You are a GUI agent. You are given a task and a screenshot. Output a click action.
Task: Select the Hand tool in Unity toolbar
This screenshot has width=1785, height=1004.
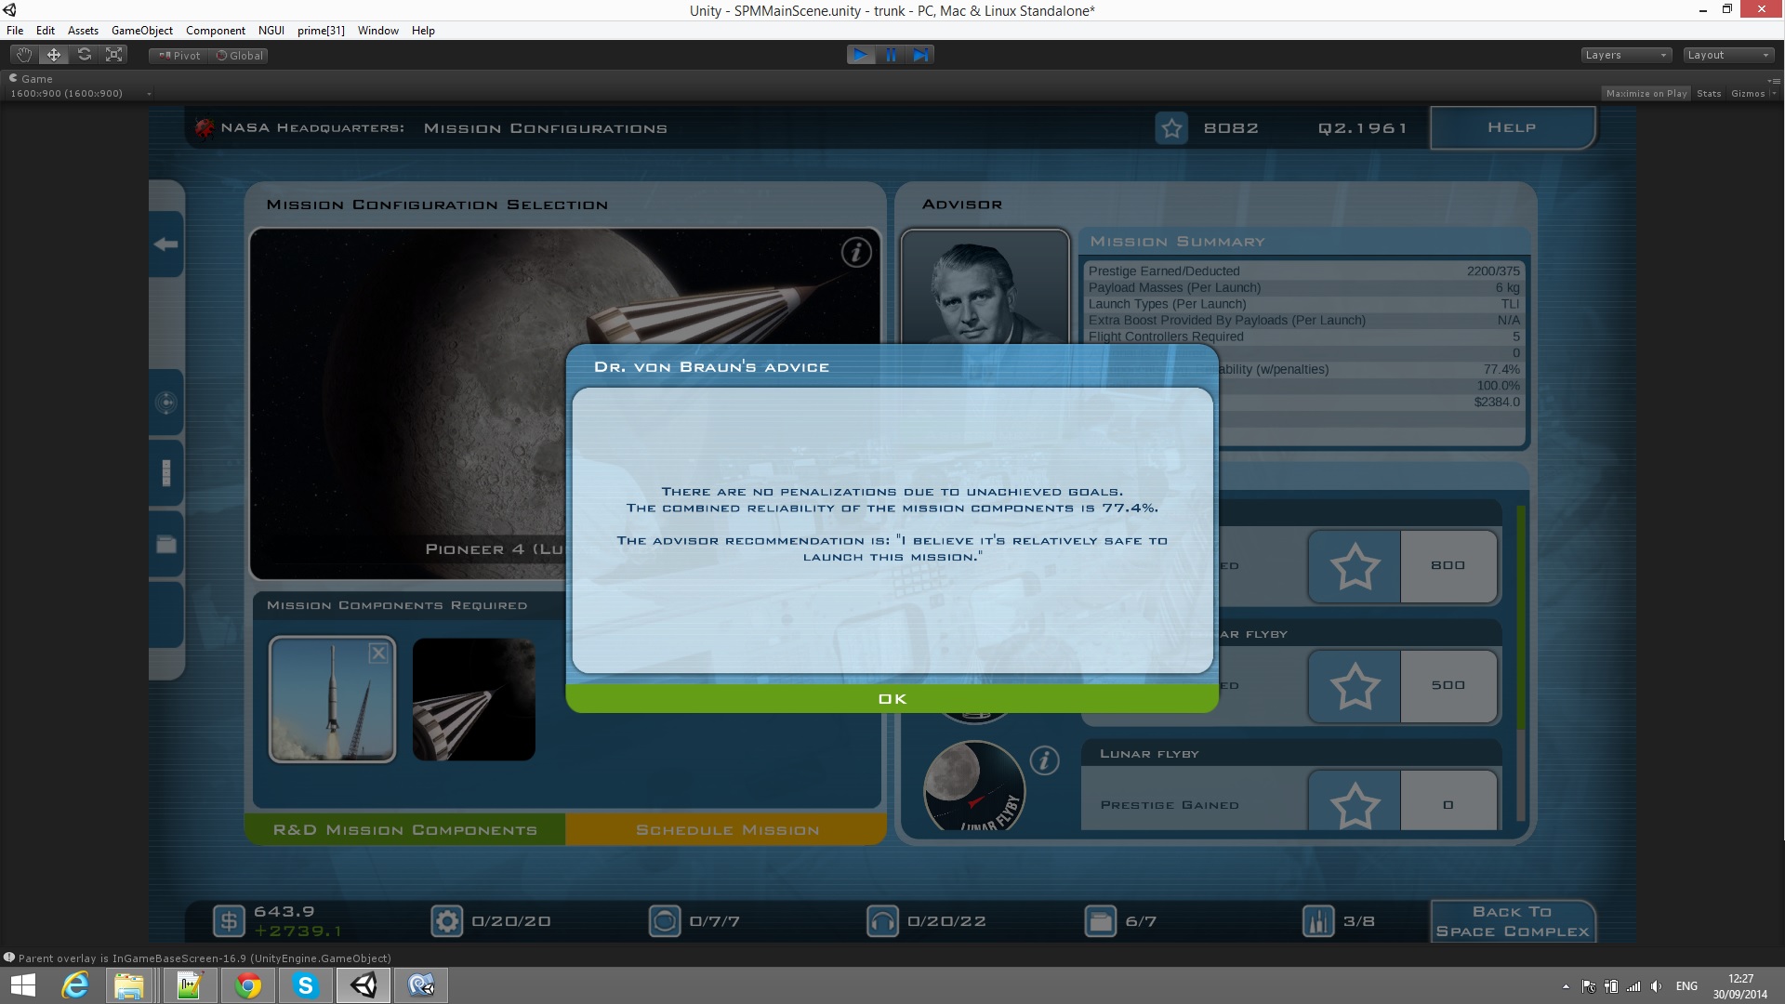coord(24,55)
